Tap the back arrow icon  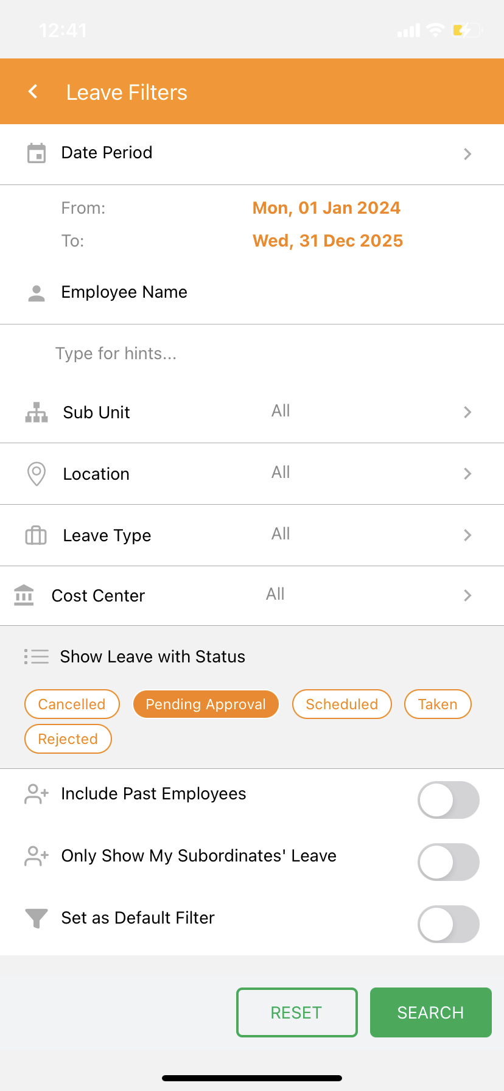(33, 92)
